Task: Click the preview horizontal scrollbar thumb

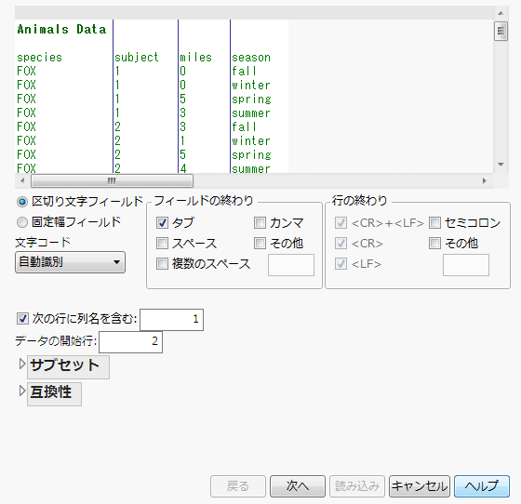Action: tap(112, 181)
